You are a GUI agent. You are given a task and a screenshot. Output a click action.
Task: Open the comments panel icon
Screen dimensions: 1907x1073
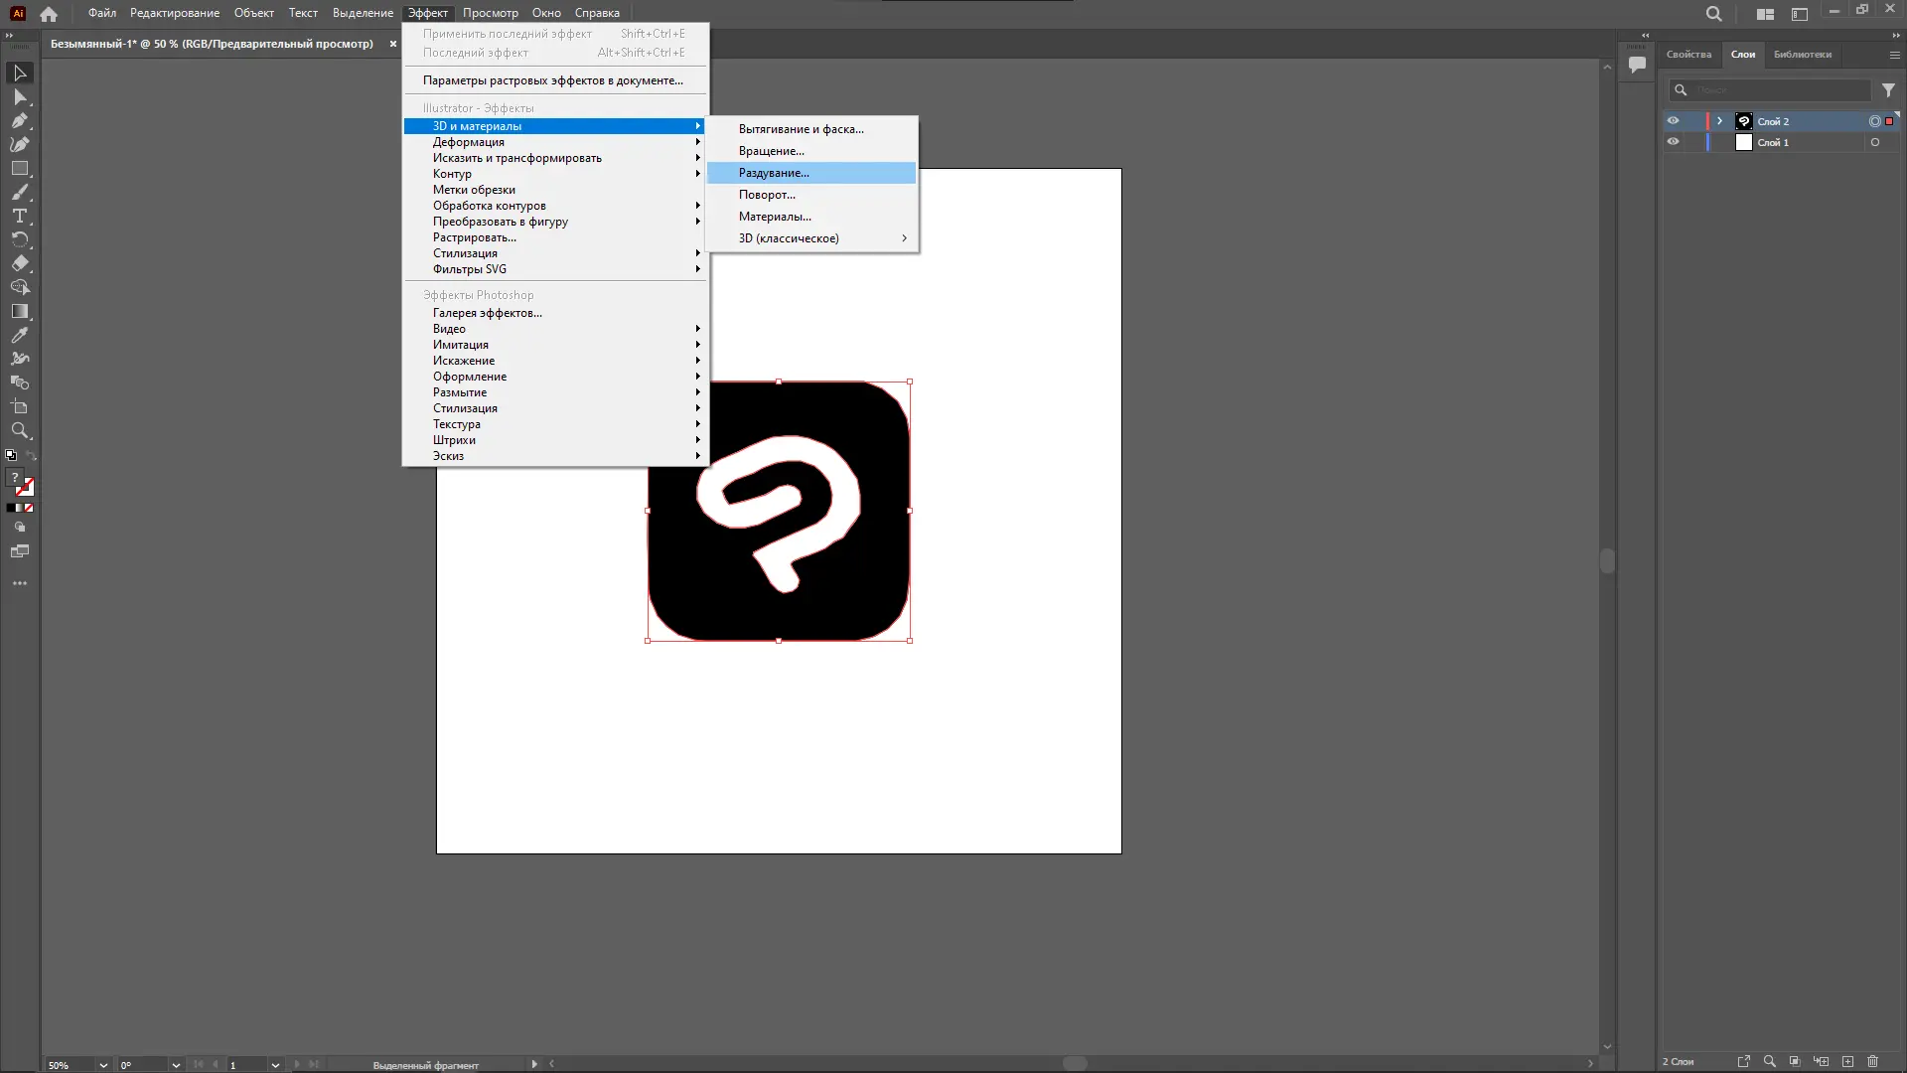coord(1638,65)
